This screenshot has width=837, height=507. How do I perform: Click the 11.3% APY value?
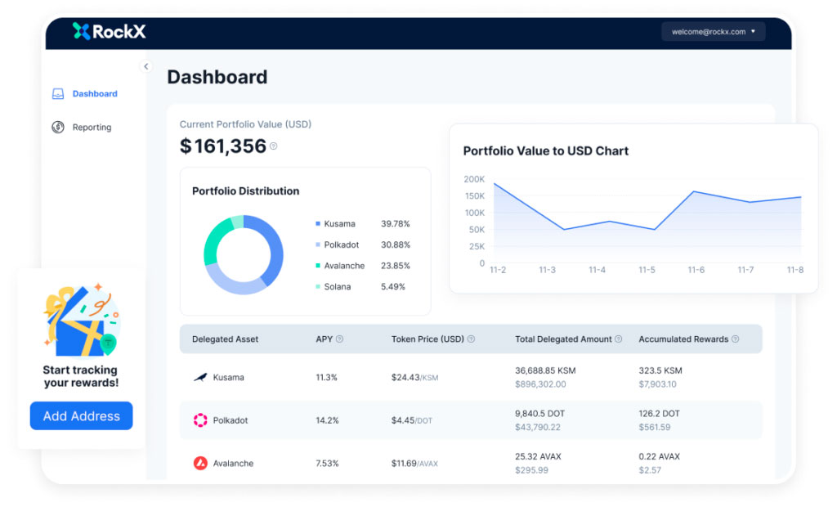(x=327, y=377)
